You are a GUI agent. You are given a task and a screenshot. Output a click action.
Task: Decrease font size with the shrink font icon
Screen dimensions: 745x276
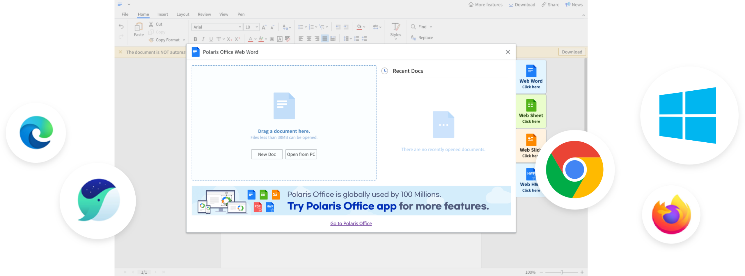point(272,27)
